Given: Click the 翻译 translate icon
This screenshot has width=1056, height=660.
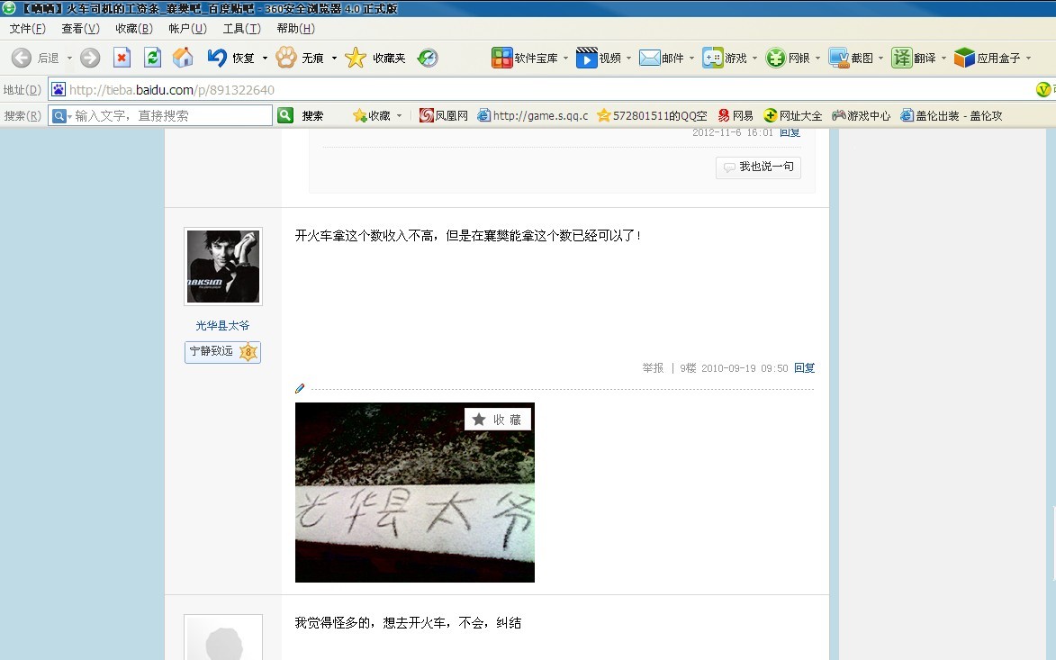Looking at the screenshot, I should [901, 58].
